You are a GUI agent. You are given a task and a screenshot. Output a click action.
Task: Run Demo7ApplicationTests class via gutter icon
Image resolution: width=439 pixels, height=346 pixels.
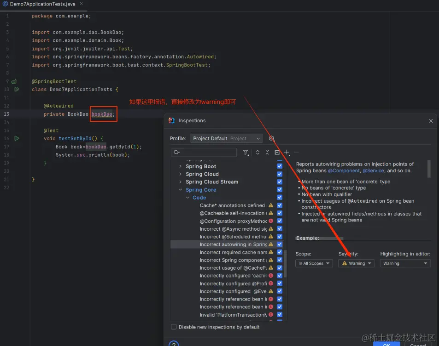pyautogui.click(x=17, y=89)
